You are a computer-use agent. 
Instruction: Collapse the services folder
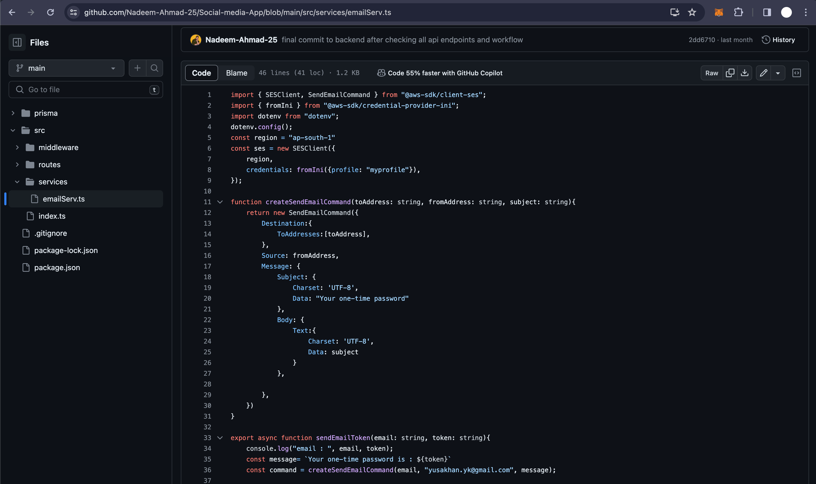click(17, 182)
